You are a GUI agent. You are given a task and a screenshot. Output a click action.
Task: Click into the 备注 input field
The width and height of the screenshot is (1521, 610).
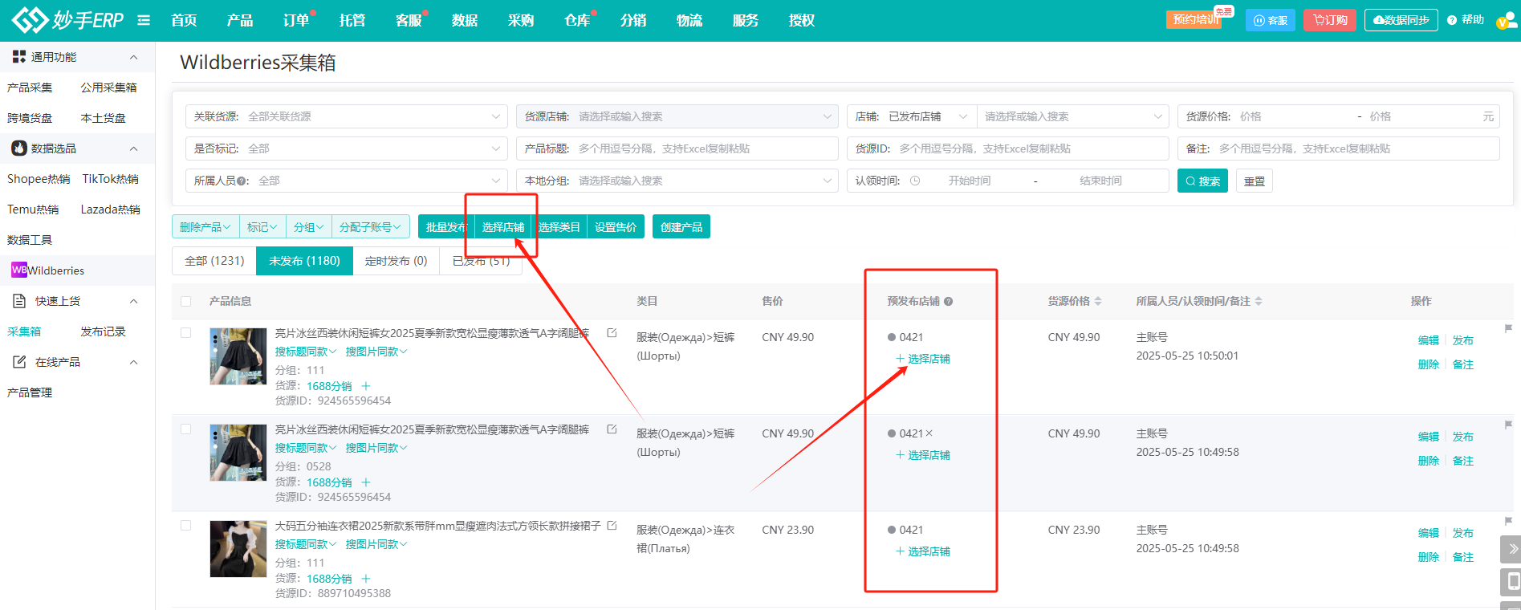tap(1338, 148)
